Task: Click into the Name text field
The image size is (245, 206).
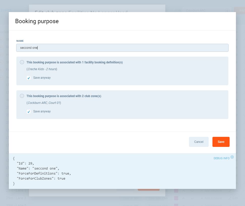Action: 122,48
